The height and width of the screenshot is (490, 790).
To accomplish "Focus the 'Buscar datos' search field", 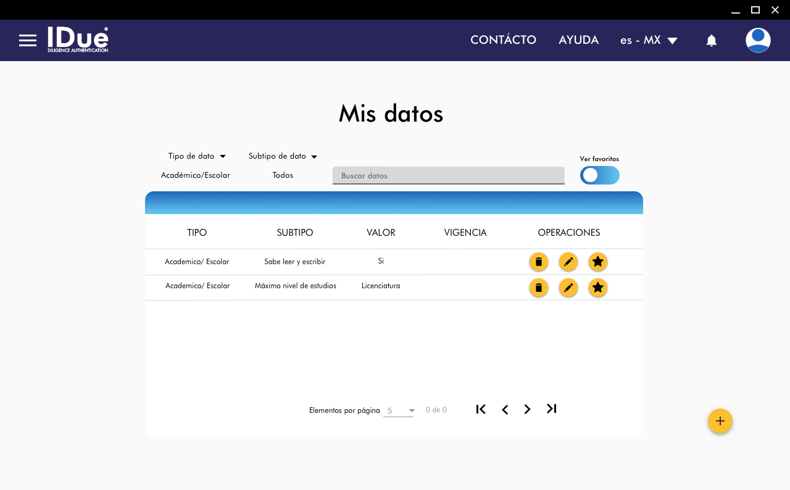I will pyautogui.click(x=448, y=175).
